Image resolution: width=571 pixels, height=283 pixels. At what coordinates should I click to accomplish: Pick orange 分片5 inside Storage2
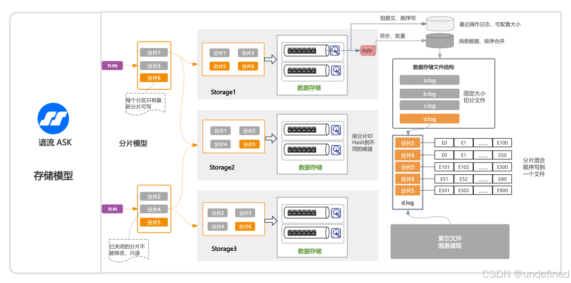pos(249,144)
